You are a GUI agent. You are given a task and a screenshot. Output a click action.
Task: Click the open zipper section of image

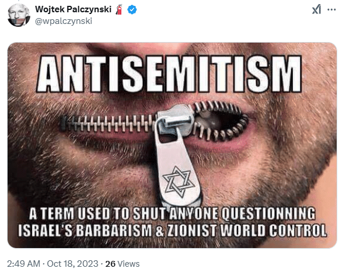tap(219, 121)
